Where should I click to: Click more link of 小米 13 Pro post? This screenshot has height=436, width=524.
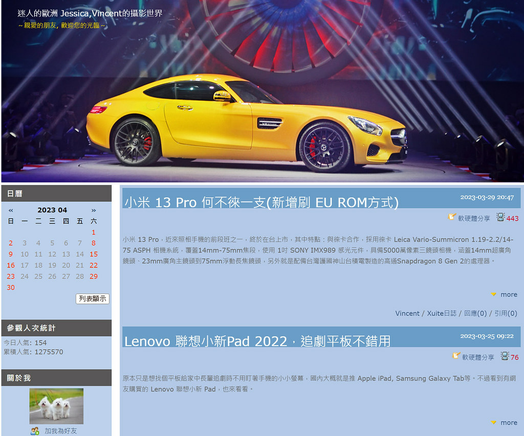[x=509, y=294]
